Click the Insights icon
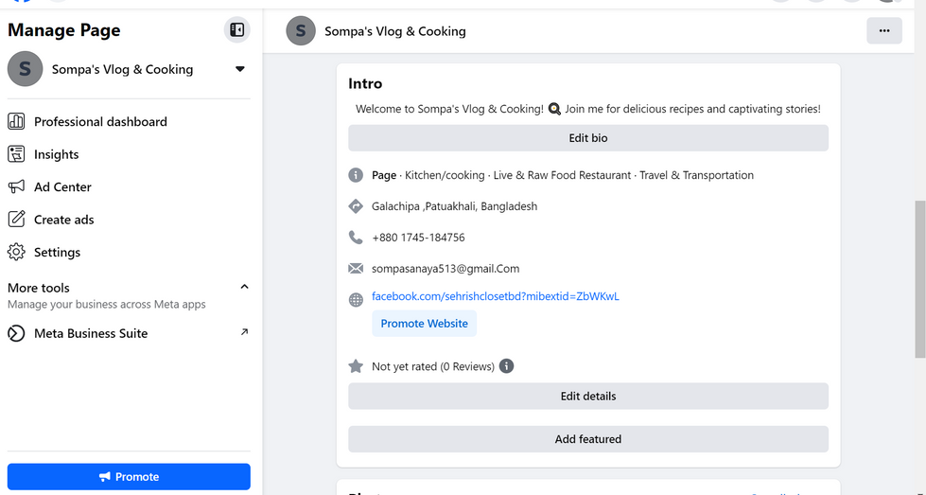Screen dimensions: 926x495 [x=16, y=154]
